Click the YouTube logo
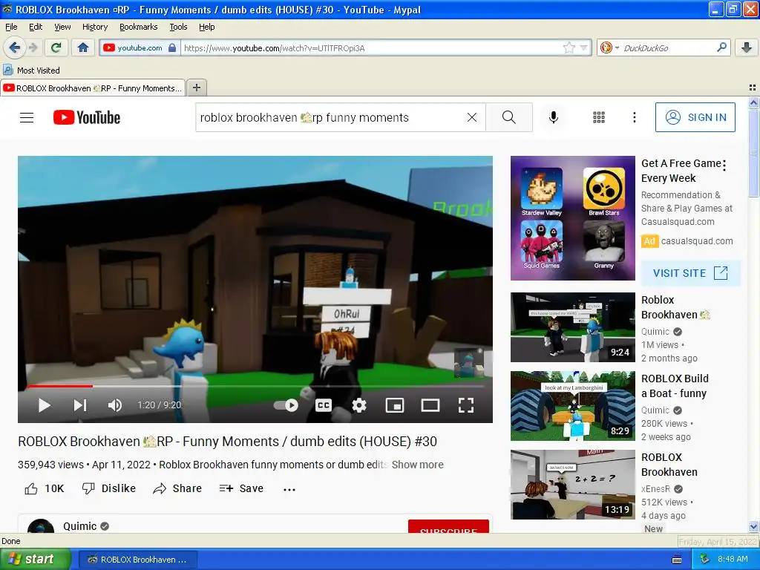The image size is (760, 570). [87, 117]
